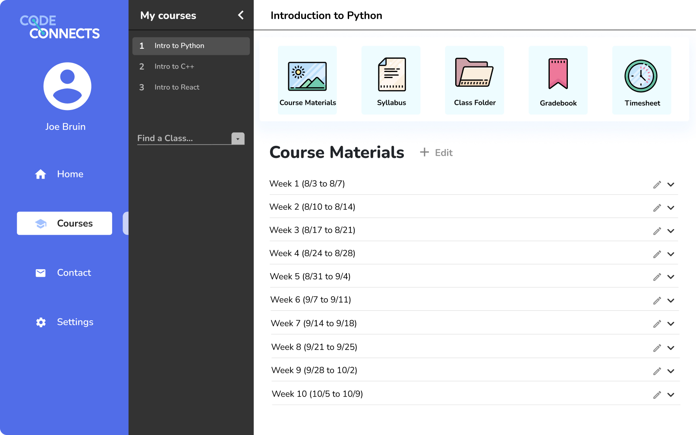
Task: Click the Joe Bruin user name
Action: tap(66, 126)
